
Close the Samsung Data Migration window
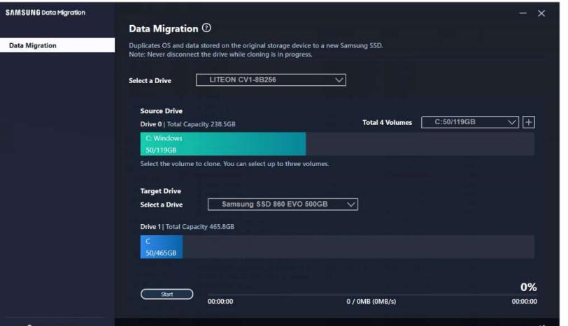click(541, 13)
